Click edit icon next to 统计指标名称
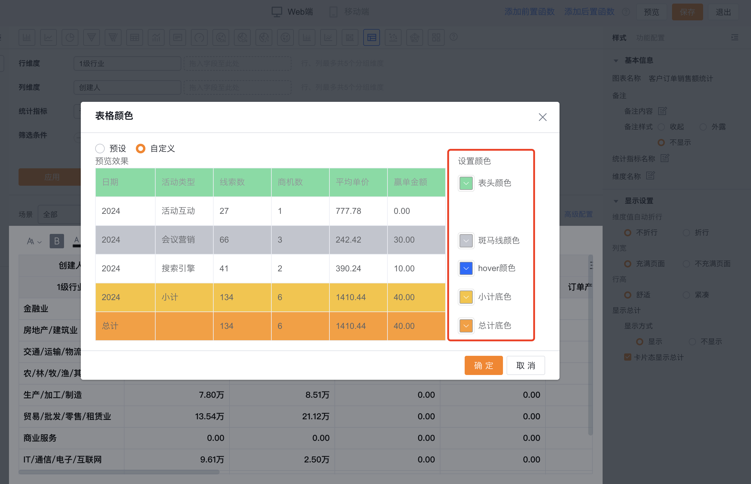The width and height of the screenshot is (751, 484). (x=665, y=158)
